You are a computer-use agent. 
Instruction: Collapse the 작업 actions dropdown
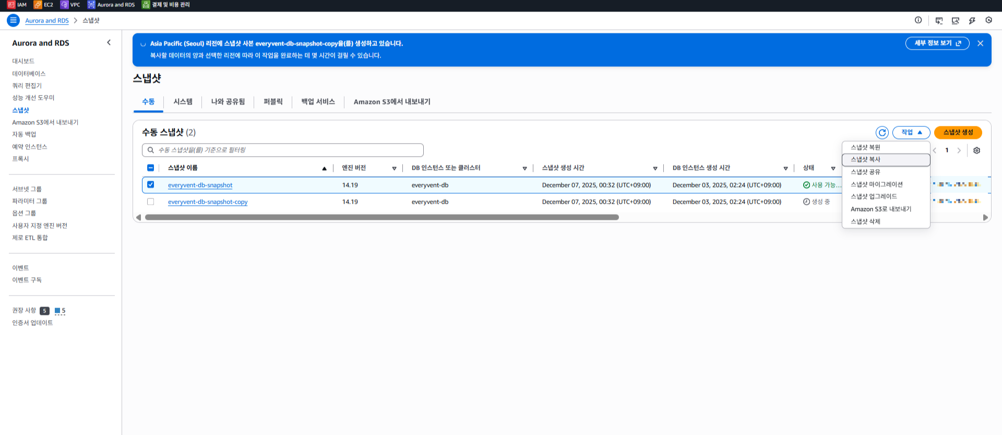[x=911, y=133]
